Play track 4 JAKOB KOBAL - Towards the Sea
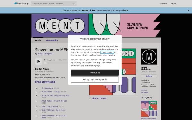The image size is (192, 120). click(x=36, y=101)
